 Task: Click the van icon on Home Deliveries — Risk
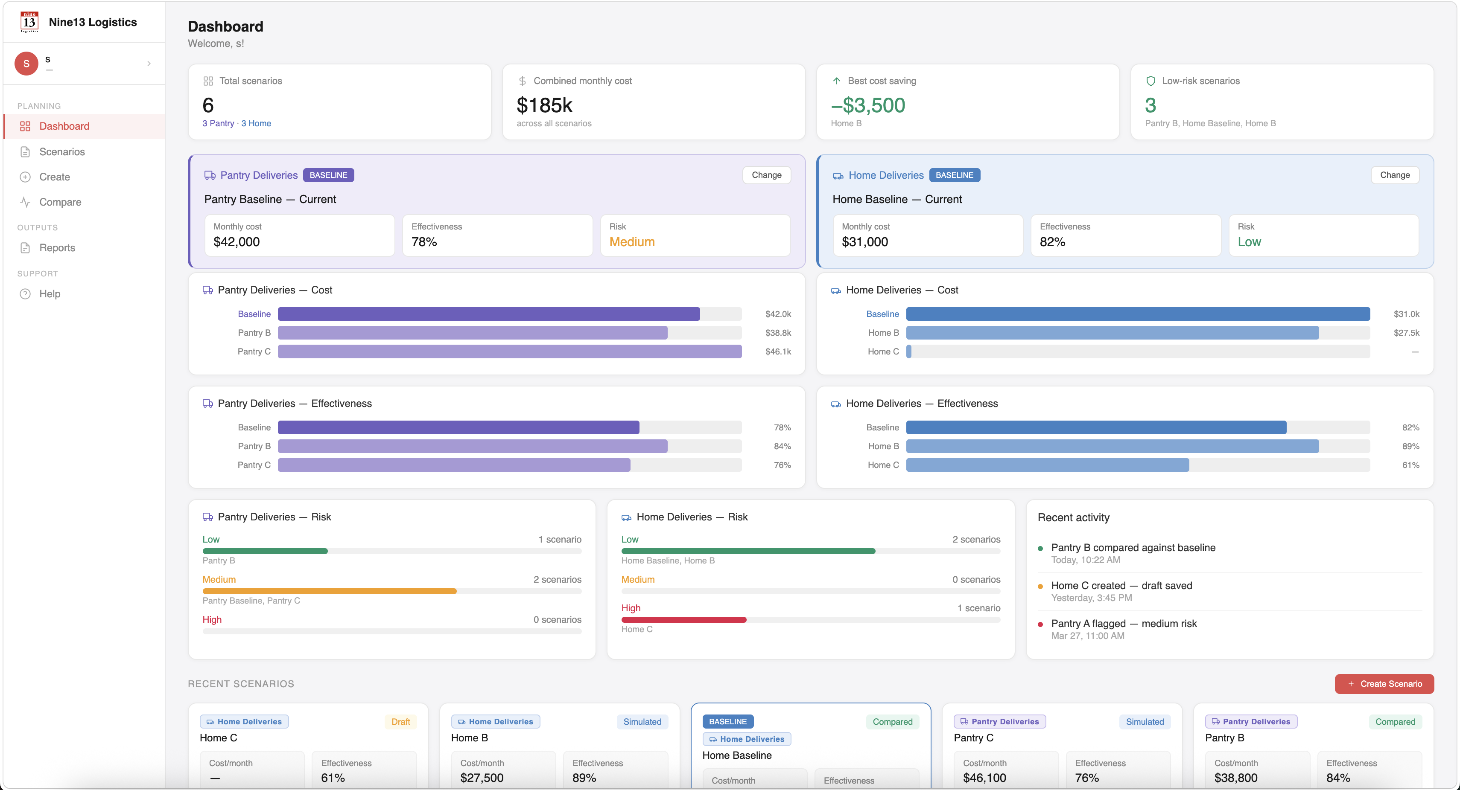coord(626,517)
